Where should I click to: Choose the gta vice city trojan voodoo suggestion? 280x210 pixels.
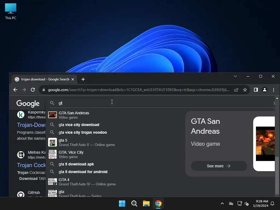coord(114,132)
